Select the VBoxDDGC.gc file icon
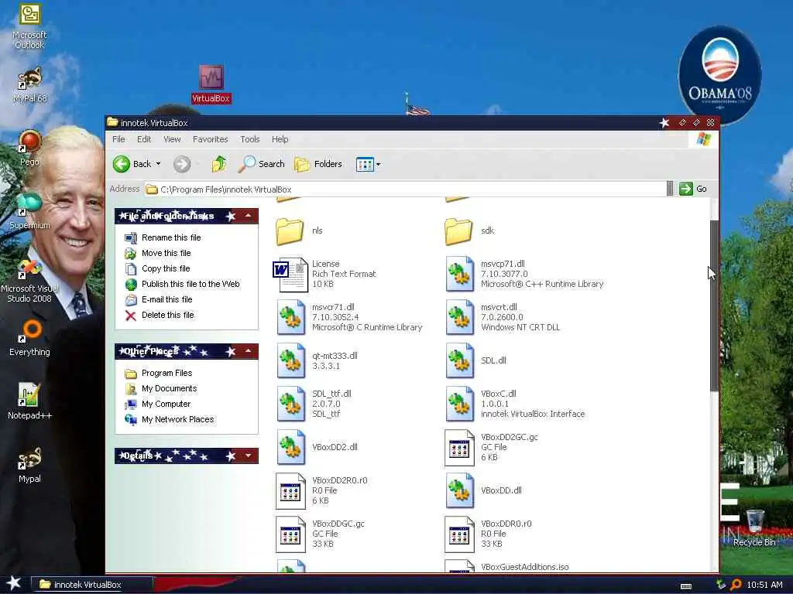 291,534
